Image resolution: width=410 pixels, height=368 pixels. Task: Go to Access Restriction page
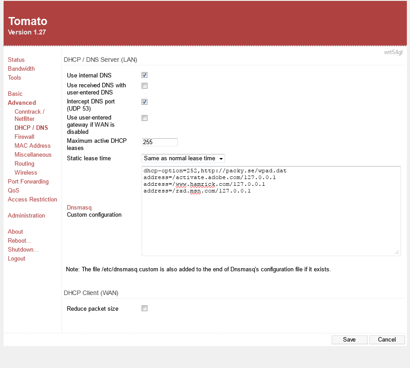coord(32,200)
